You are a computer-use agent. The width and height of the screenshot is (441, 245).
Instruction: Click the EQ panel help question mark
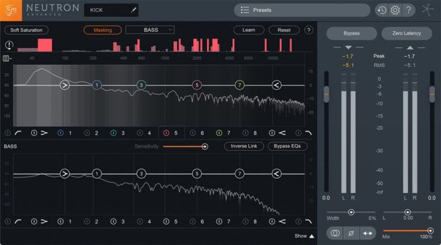(x=308, y=30)
